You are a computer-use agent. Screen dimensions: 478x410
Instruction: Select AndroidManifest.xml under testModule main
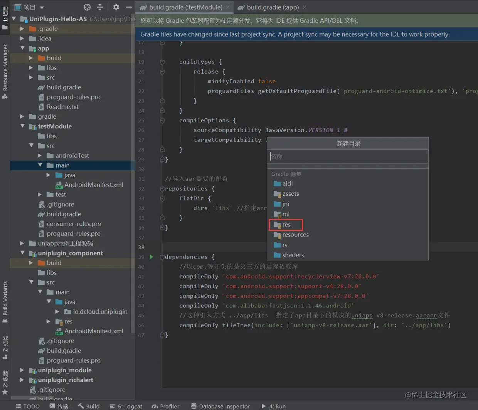89,185
